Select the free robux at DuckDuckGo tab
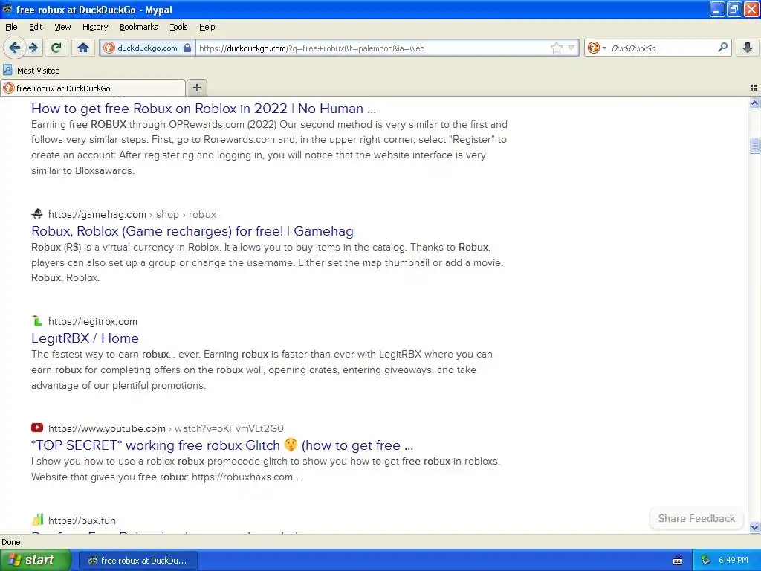 click(x=93, y=88)
